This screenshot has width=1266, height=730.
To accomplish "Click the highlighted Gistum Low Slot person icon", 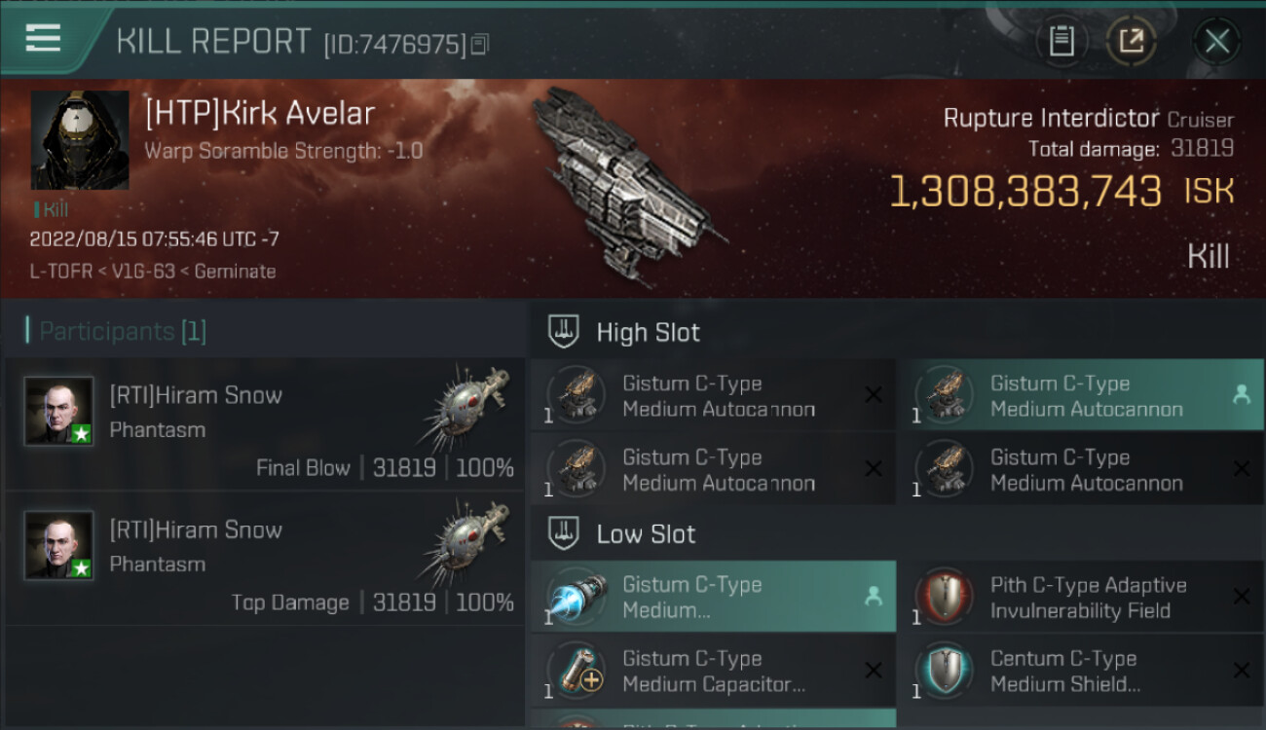I will [x=873, y=597].
